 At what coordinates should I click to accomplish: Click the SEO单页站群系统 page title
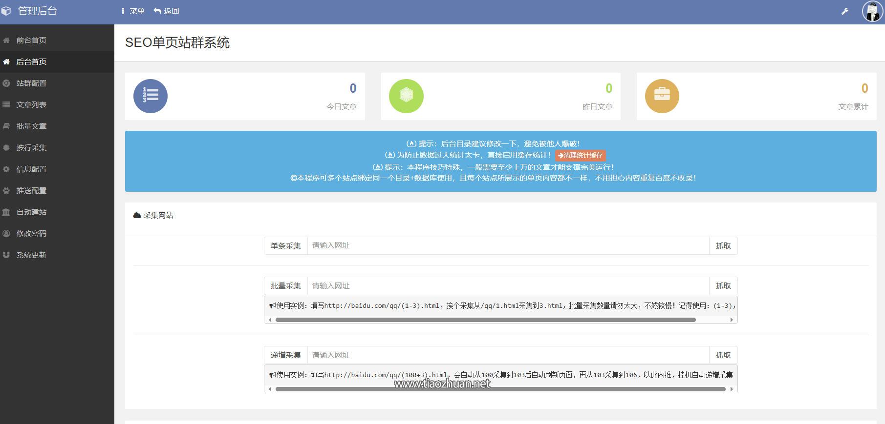177,42
